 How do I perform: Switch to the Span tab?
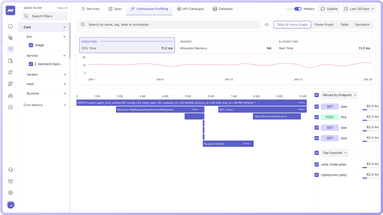click(x=115, y=9)
